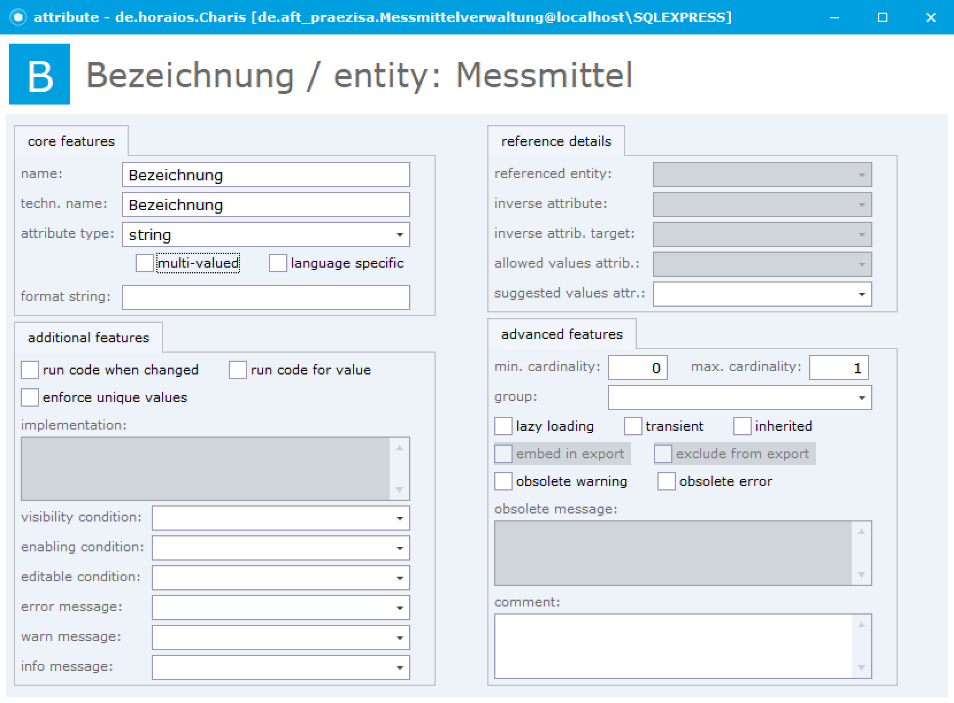This screenshot has width=954, height=703.
Task: Expand the editable condition dropdown
Action: (399, 578)
